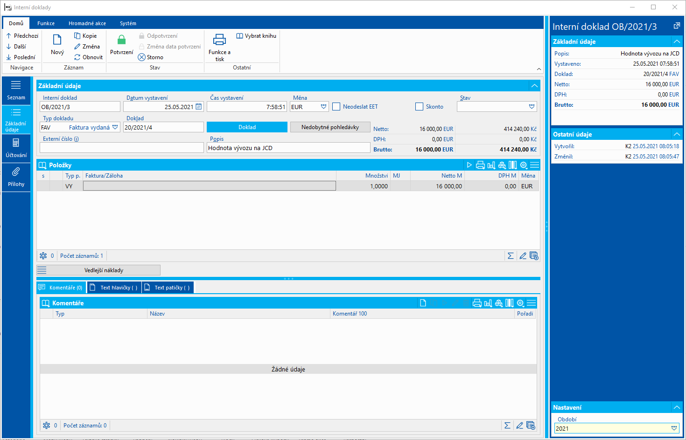Open the Účtování sidebar section

[x=16, y=148]
